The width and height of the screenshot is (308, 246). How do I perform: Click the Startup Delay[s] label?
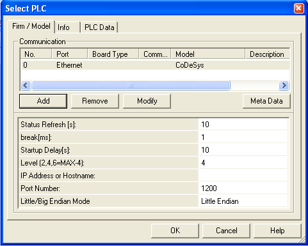coord(45,150)
